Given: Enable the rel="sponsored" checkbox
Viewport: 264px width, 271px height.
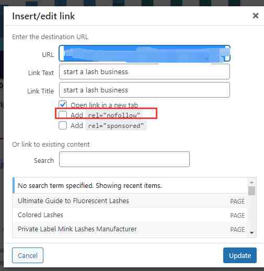Looking at the screenshot, I should [x=63, y=125].
